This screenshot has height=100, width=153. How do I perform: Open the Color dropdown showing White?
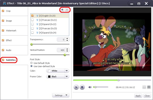pos(58,71)
